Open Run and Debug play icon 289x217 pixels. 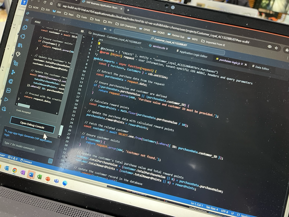(6, 100)
